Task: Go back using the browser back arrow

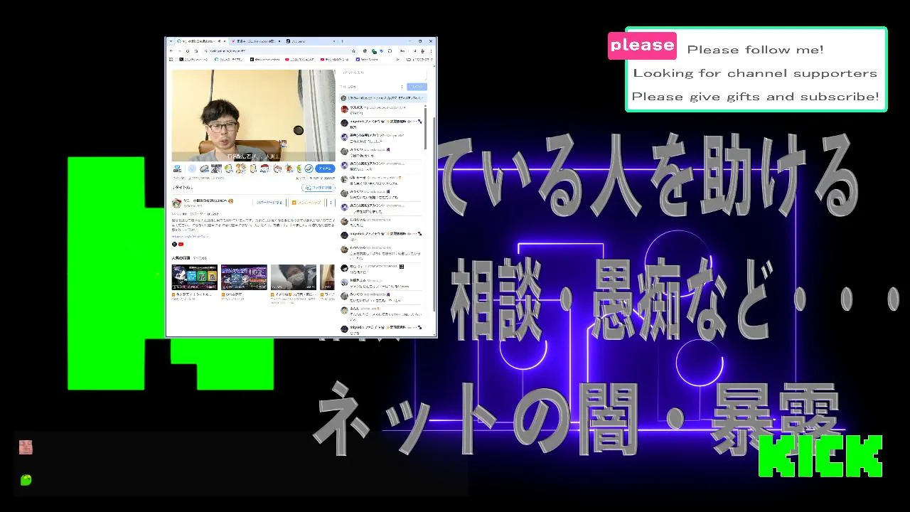Action: point(171,51)
